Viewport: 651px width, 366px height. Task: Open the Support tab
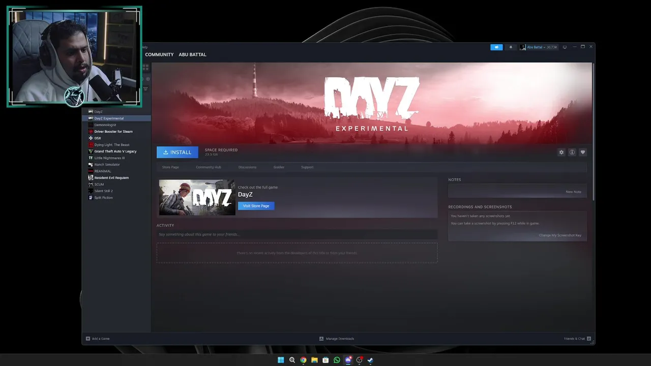click(307, 167)
